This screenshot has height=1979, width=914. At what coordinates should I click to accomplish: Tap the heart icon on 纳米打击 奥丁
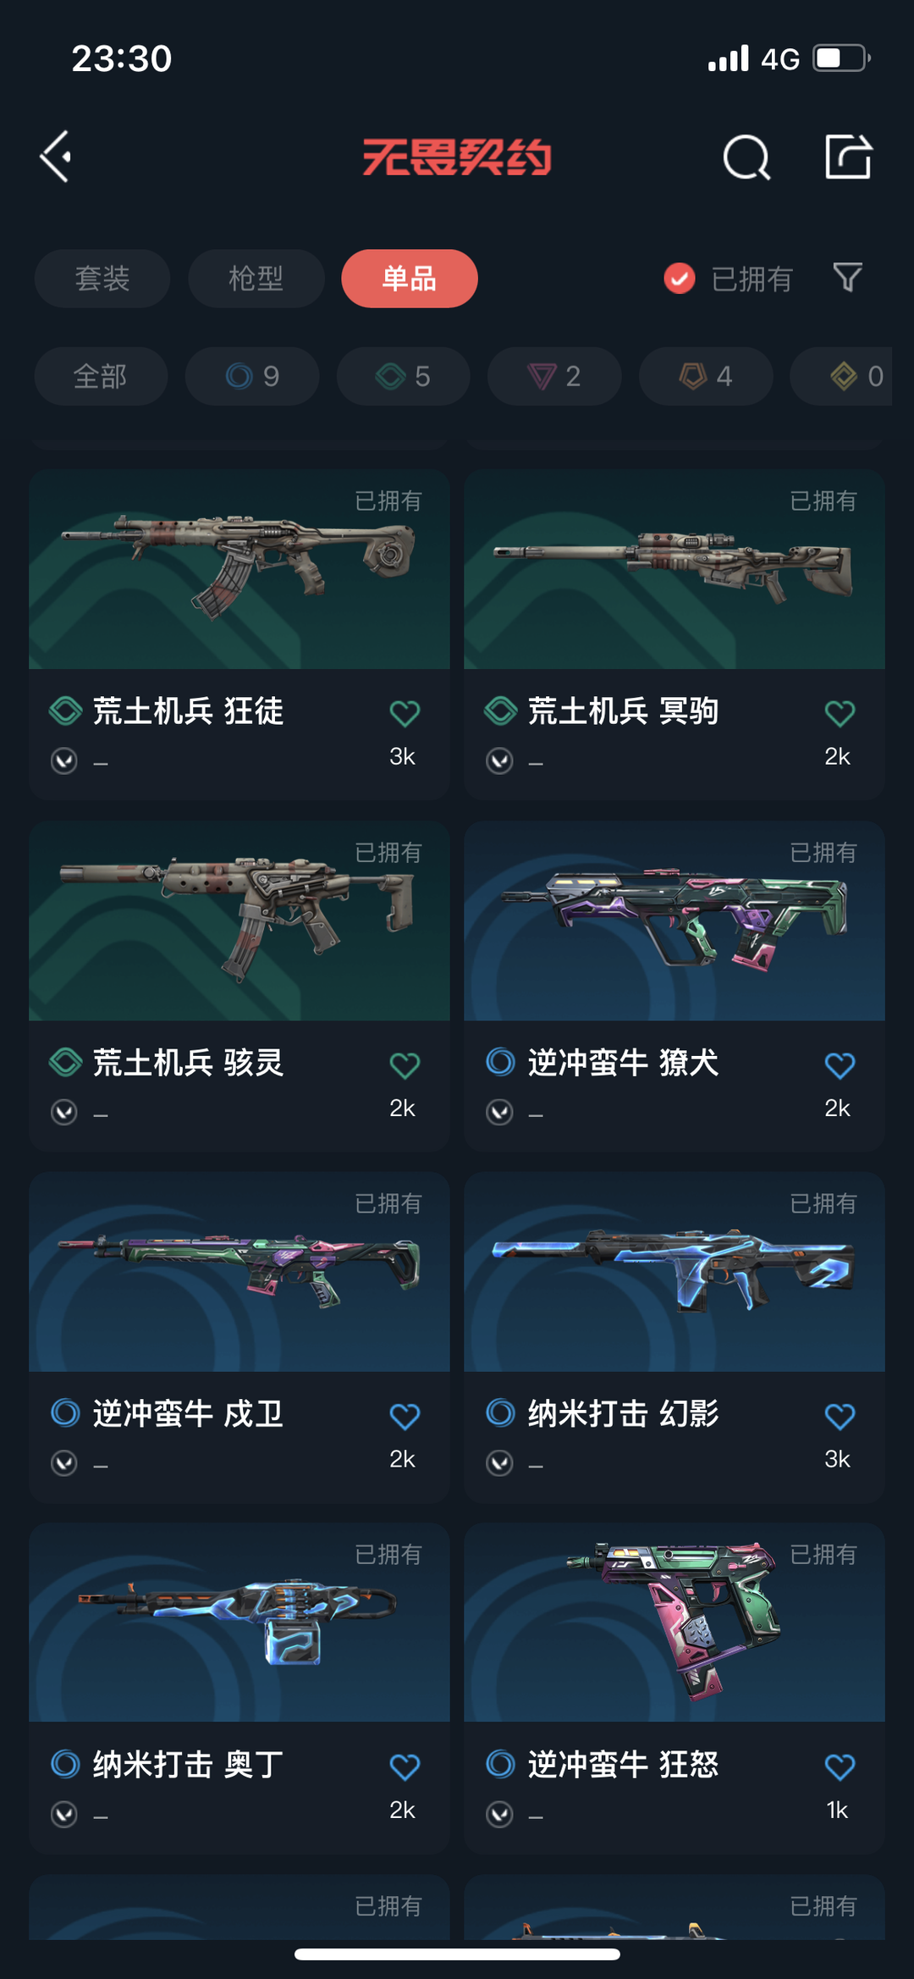click(405, 1766)
